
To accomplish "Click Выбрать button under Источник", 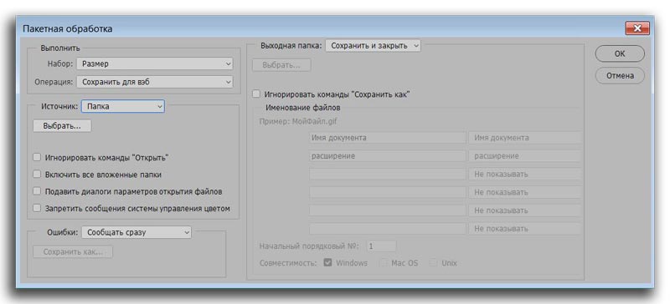I will [62, 126].
